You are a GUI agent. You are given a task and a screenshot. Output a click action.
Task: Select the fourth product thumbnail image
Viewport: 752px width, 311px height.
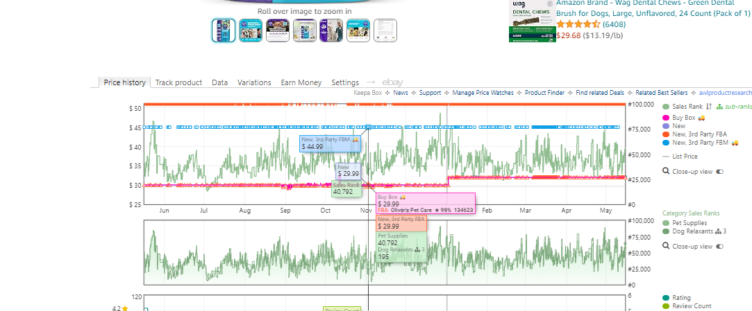click(x=305, y=30)
